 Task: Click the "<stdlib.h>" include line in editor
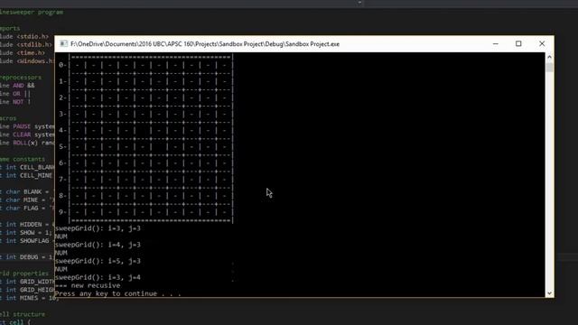tap(26, 44)
